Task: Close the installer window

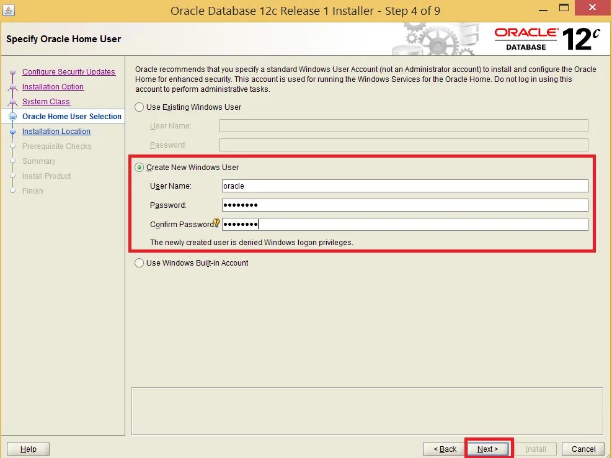Action: click(x=593, y=8)
